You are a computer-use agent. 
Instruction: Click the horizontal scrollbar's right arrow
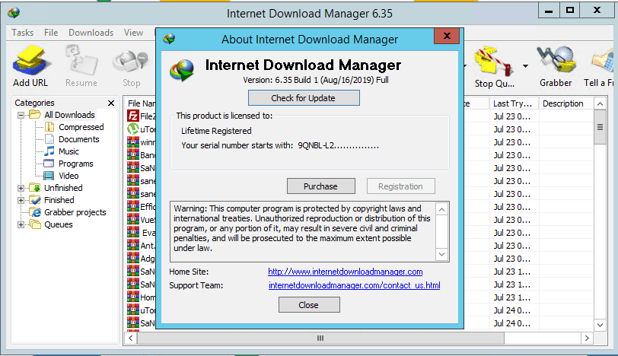tap(587, 338)
